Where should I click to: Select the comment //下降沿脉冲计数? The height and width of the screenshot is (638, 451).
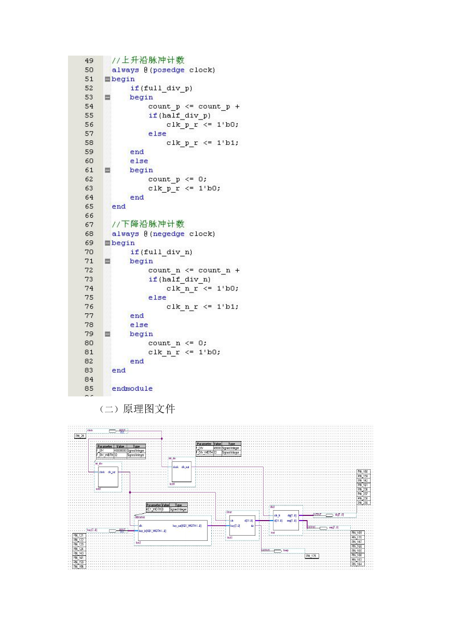click(x=148, y=224)
